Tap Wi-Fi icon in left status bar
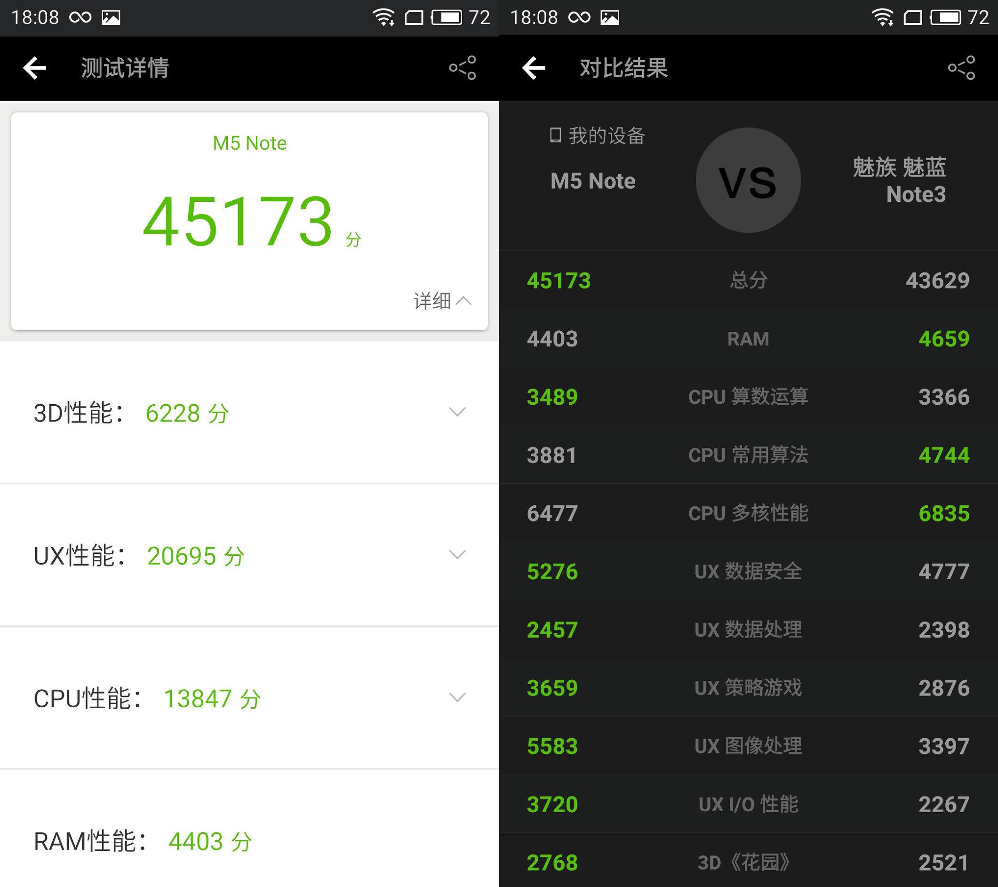Viewport: 998px width, 887px height. point(384,17)
